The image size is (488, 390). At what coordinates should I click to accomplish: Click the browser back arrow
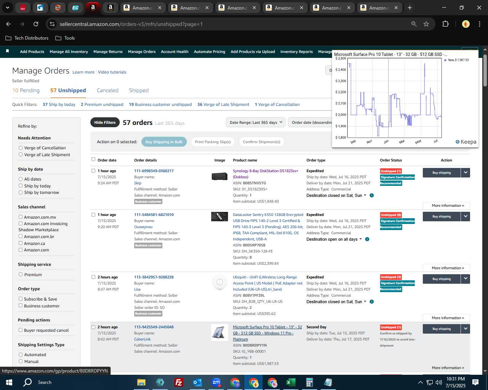tap(8, 24)
